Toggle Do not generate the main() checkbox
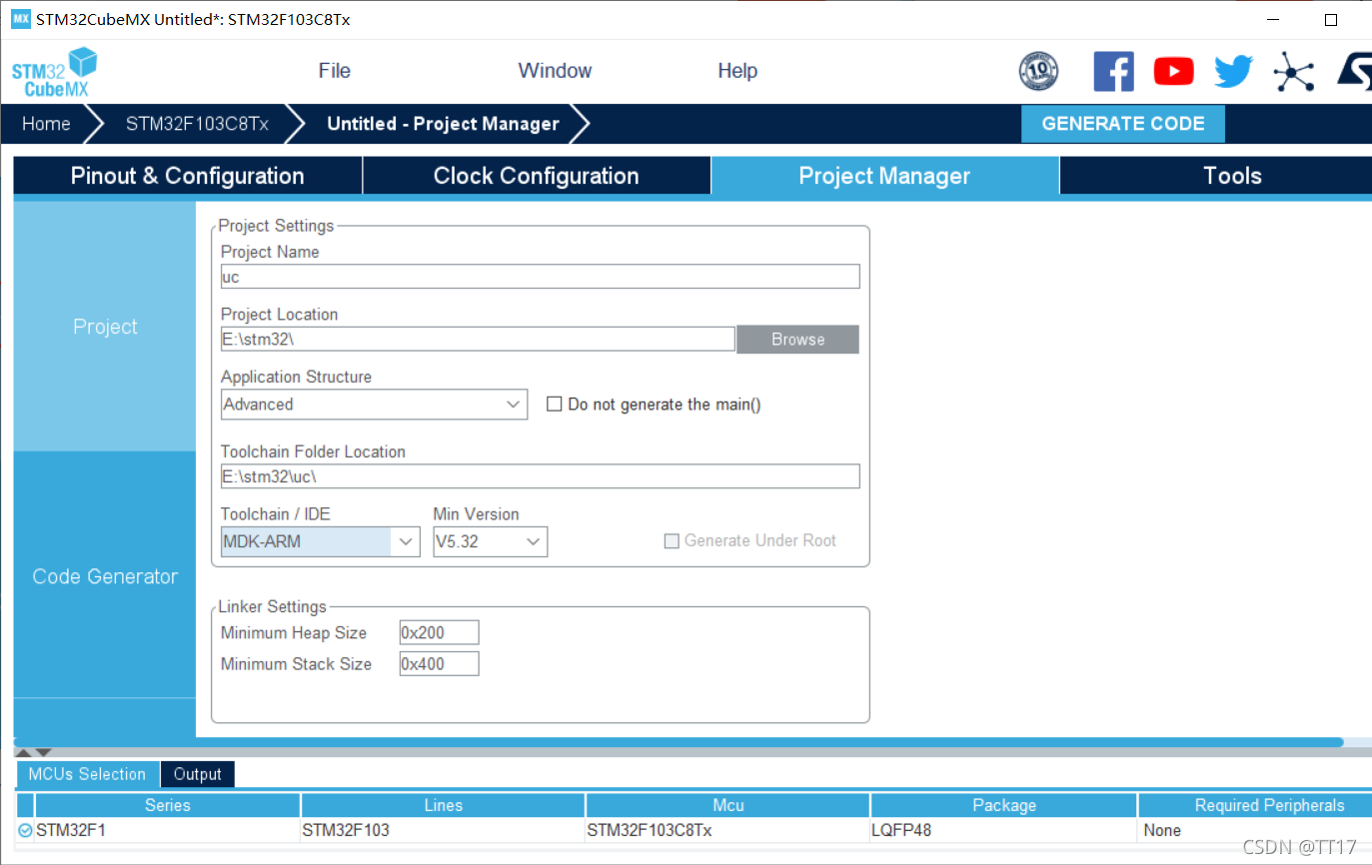1372x865 pixels. tap(554, 405)
